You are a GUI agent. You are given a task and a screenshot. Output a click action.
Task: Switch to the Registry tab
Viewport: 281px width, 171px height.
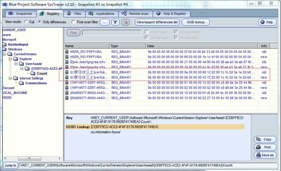click(50, 14)
